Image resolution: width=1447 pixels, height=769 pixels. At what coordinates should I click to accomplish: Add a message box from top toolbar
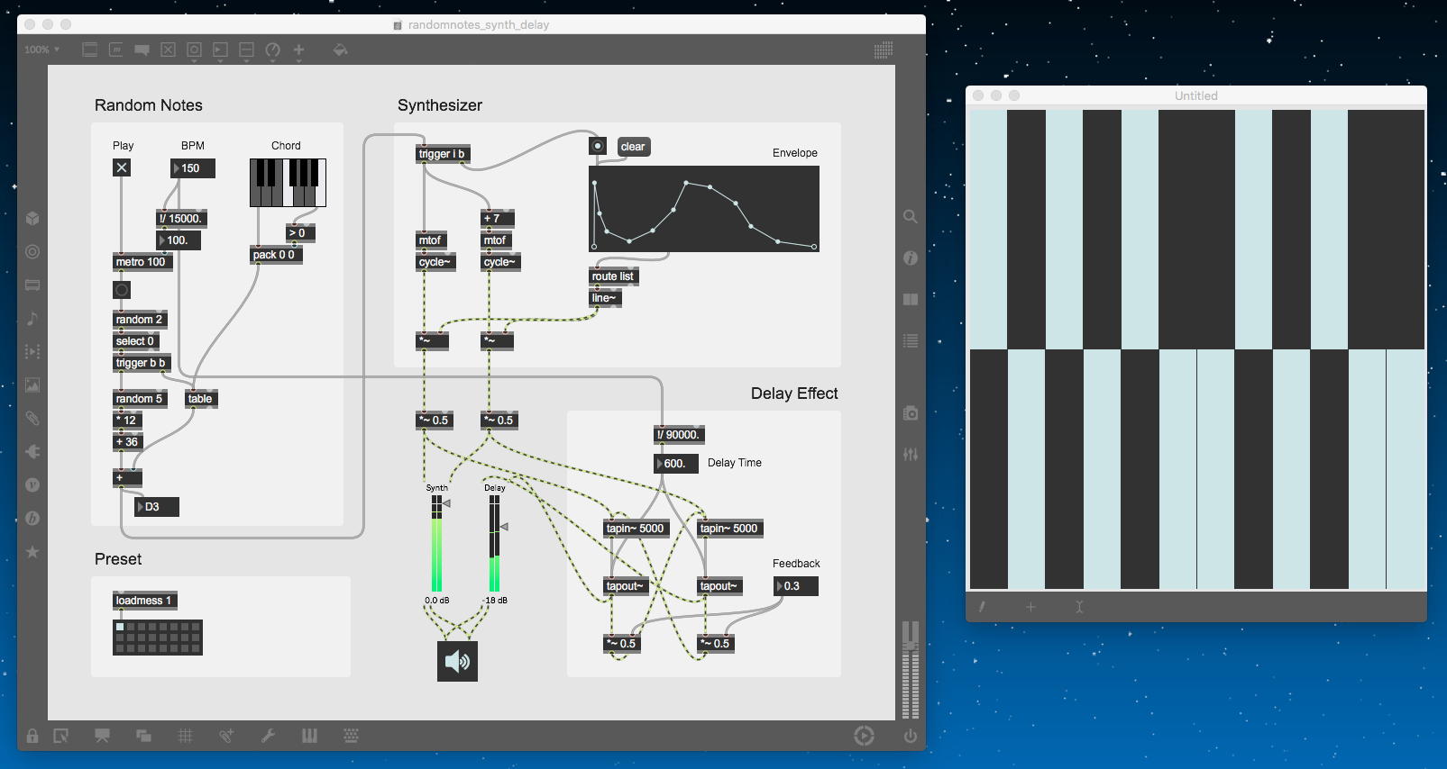(x=116, y=50)
